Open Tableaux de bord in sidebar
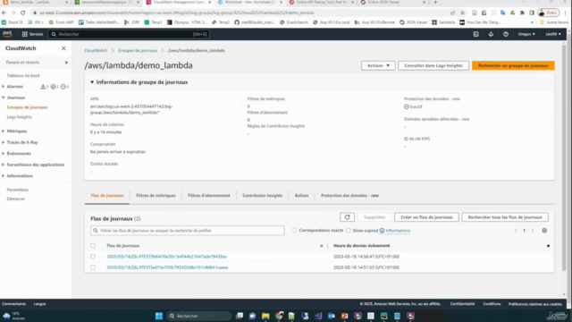 23,75
